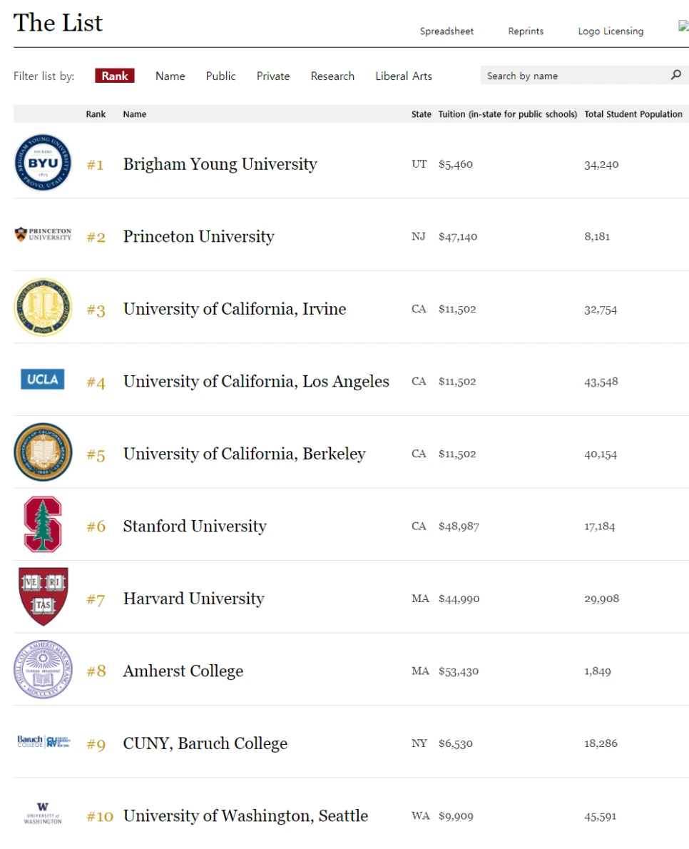
Task: Filter the list by Public schools
Action: 221,76
